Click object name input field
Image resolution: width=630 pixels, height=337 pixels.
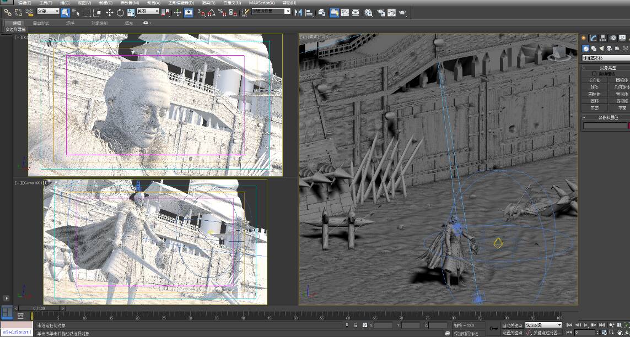(605, 126)
